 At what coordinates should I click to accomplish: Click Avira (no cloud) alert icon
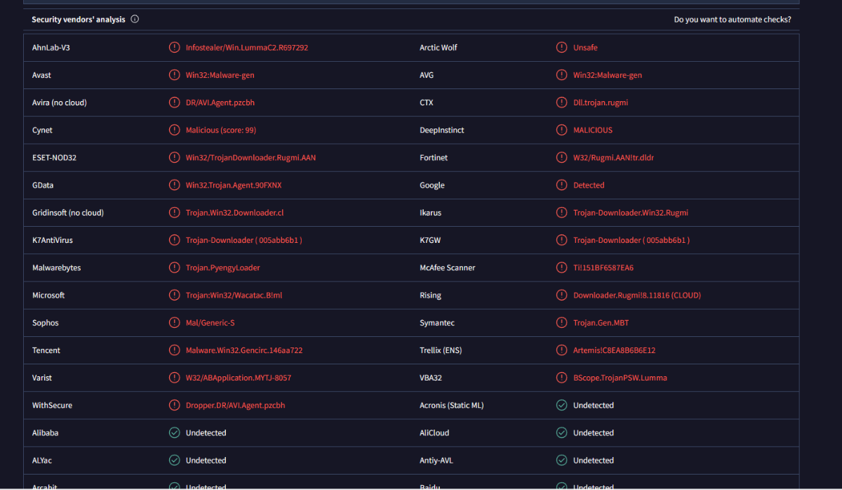pyautogui.click(x=175, y=102)
